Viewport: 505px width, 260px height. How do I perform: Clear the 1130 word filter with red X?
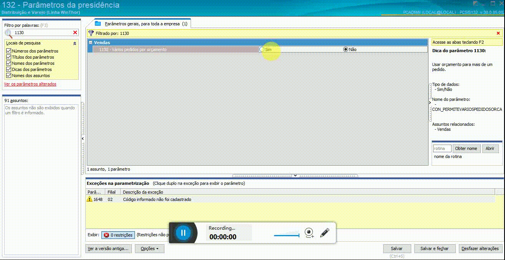(75, 33)
